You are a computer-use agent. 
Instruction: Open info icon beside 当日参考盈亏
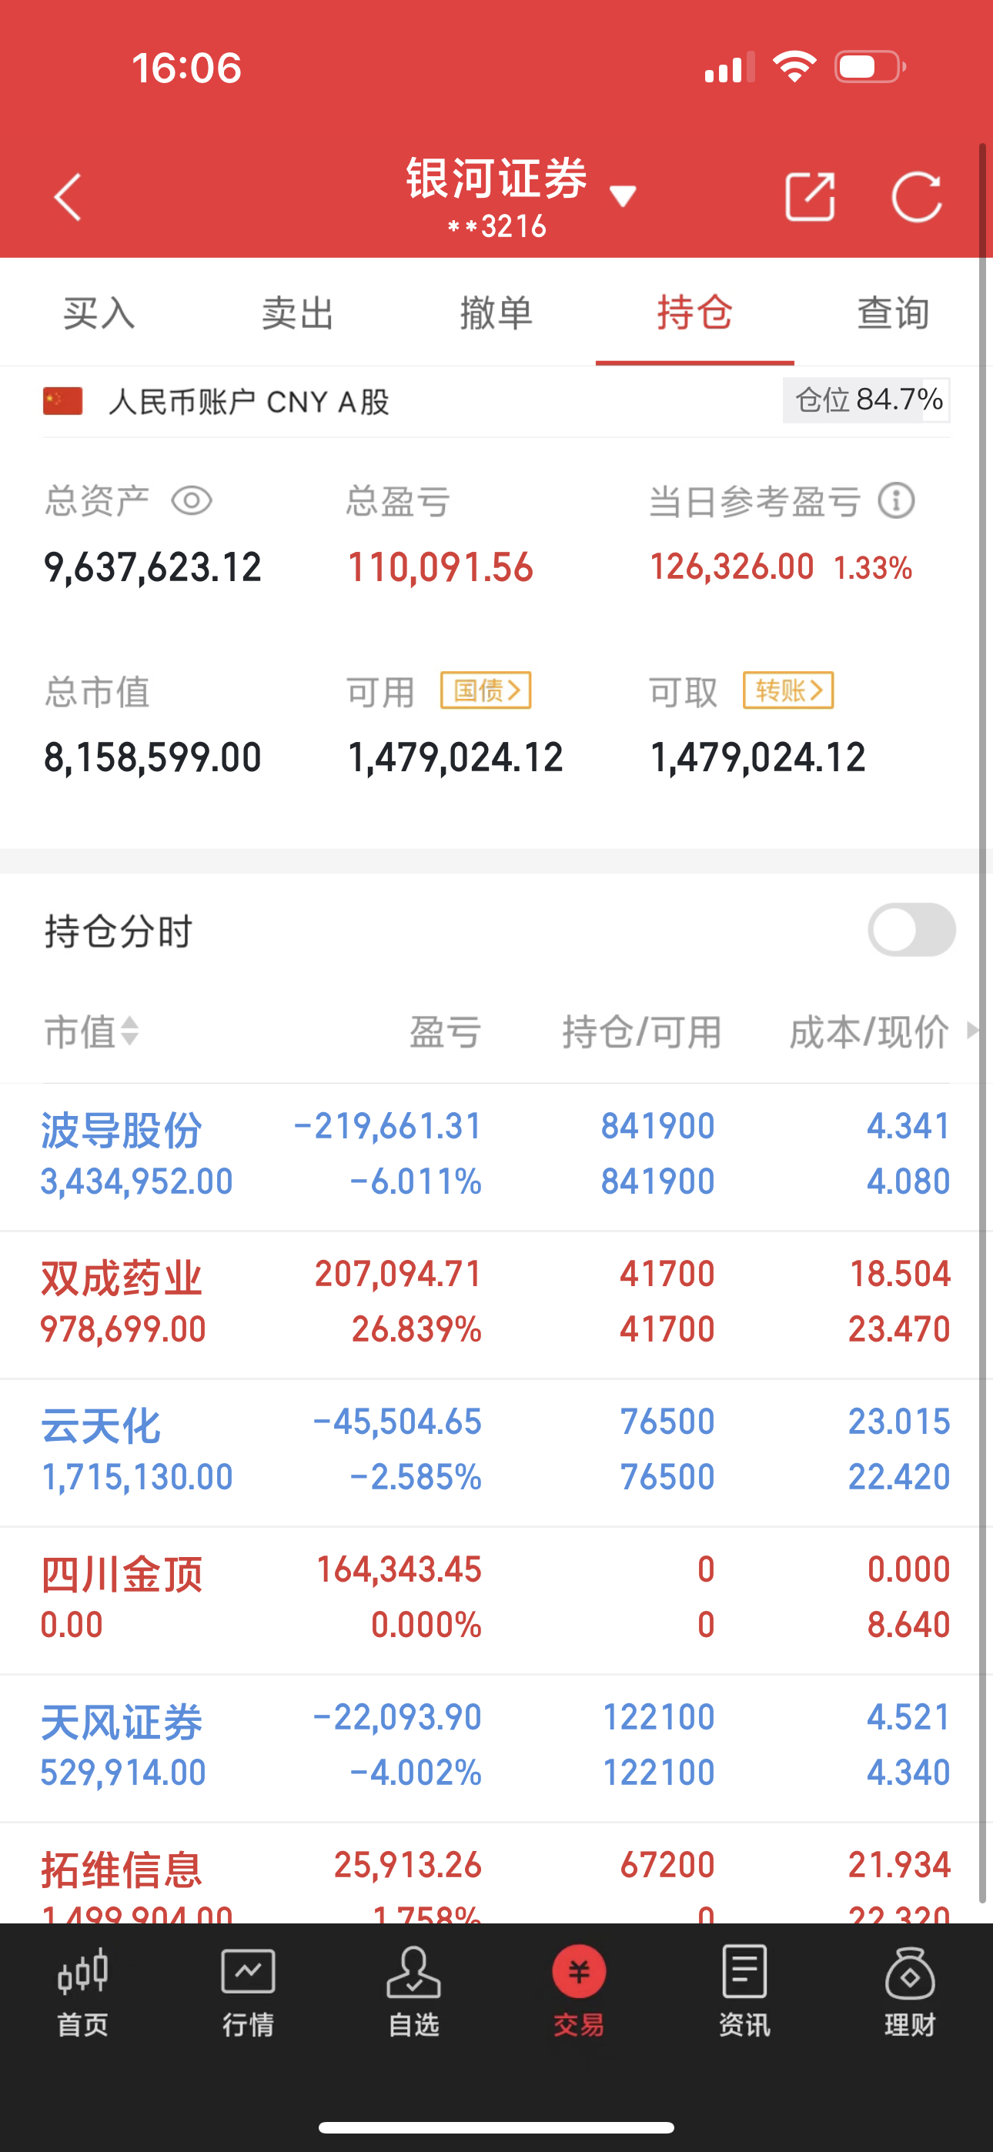pyautogui.click(x=896, y=501)
